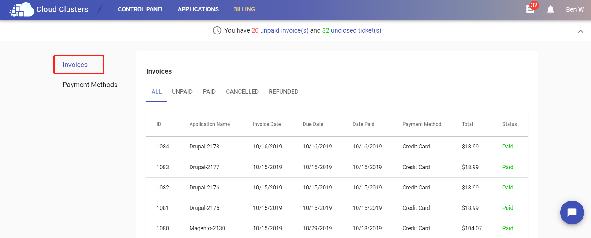The height and width of the screenshot is (238, 591).
Task: Click the Date Paid column header
Action: [363, 124]
